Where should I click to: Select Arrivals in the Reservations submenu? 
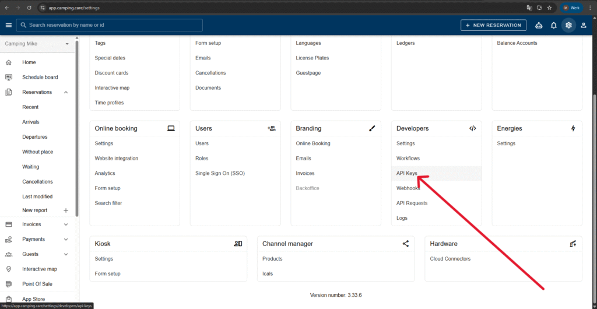31,122
